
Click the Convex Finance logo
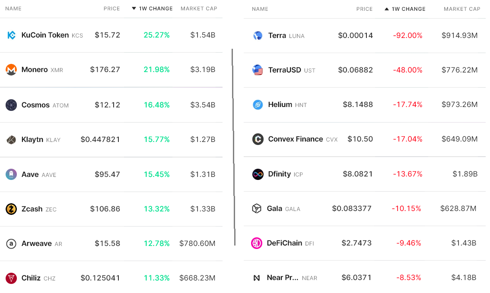pos(257,139)
